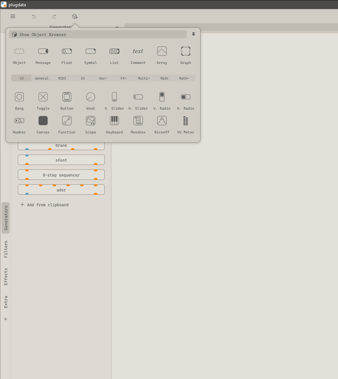Screen dimensions: 338x379
Task: Select the Bang object icon
Action: tap(19, 97)
